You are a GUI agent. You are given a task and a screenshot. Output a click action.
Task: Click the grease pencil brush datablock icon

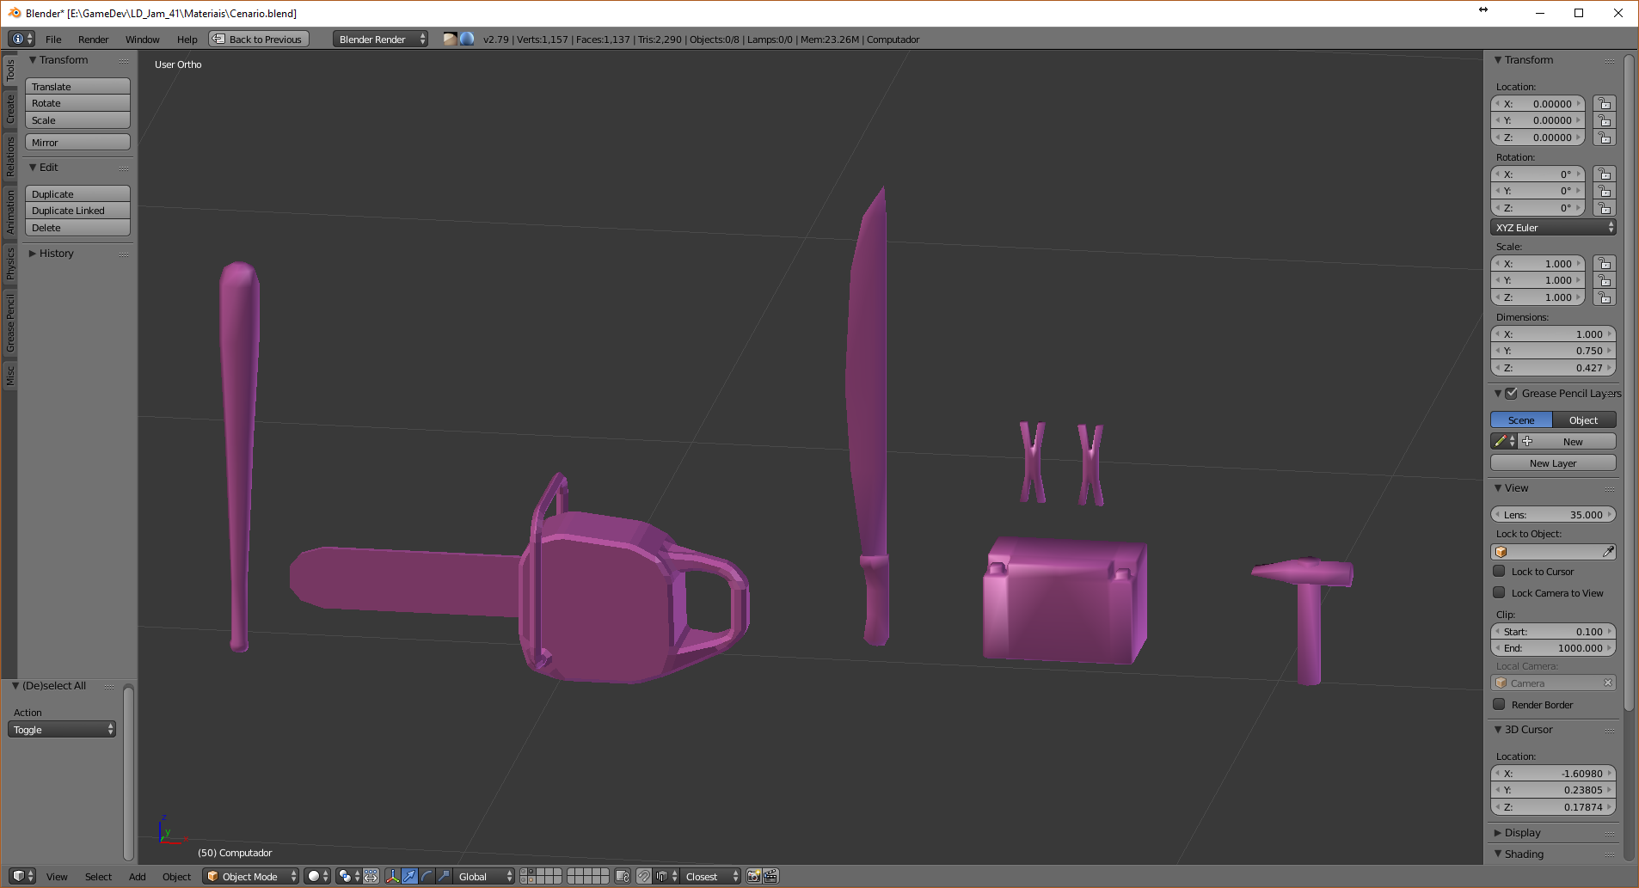click(x=1504, y=441)
